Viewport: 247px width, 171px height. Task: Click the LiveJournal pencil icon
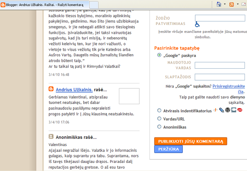pos(221,110)
